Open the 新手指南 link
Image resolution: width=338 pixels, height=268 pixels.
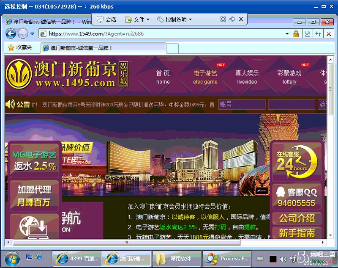pos(297,233)
